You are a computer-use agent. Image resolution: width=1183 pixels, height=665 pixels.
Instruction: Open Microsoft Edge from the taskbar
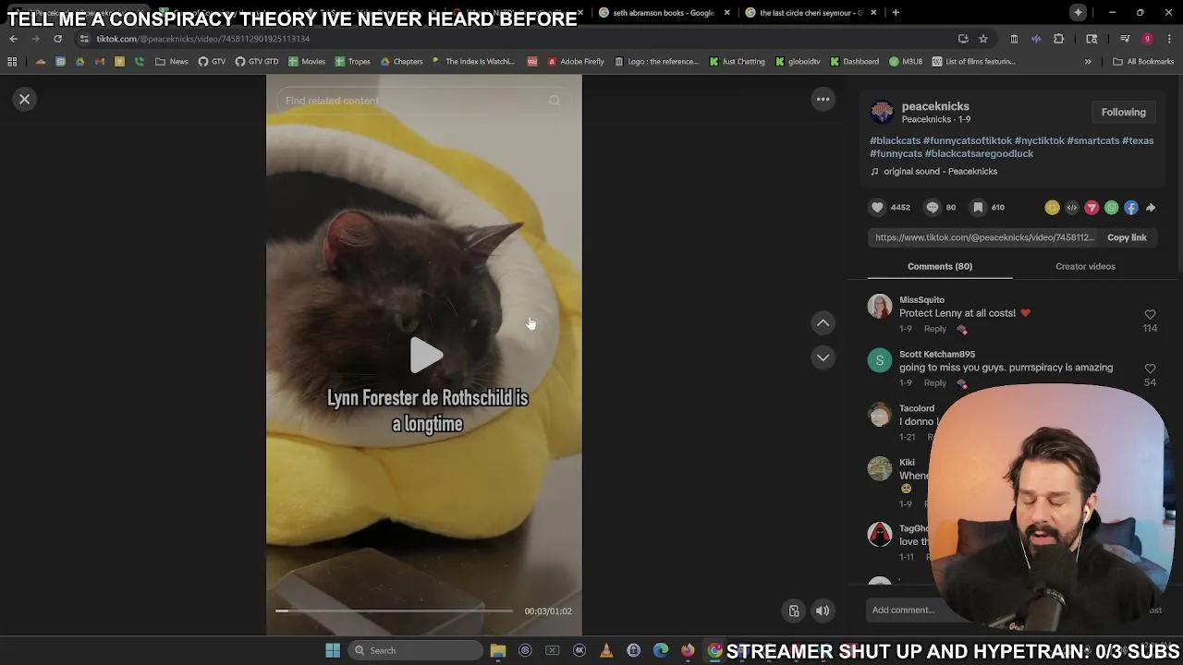point(661,650)
